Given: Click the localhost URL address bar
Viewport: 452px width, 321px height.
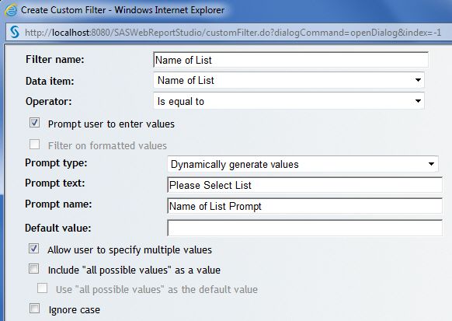Looking at the screenshot, I should (x=233, y=33).
